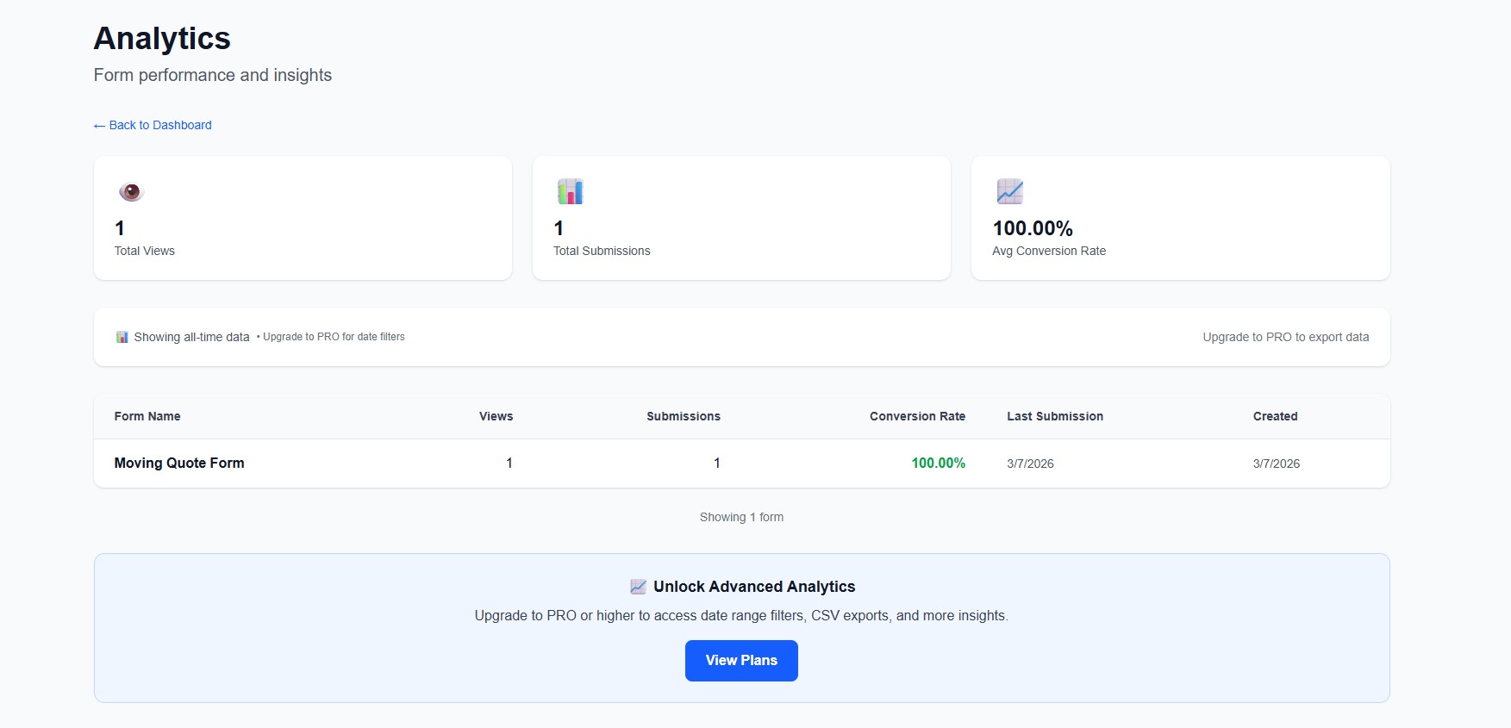Sort by the Created column header
1511x728 pixels.
1275,416
